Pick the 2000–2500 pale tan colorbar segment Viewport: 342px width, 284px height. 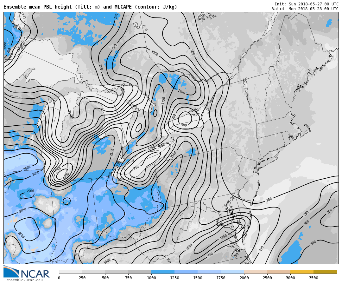[256, 272]
